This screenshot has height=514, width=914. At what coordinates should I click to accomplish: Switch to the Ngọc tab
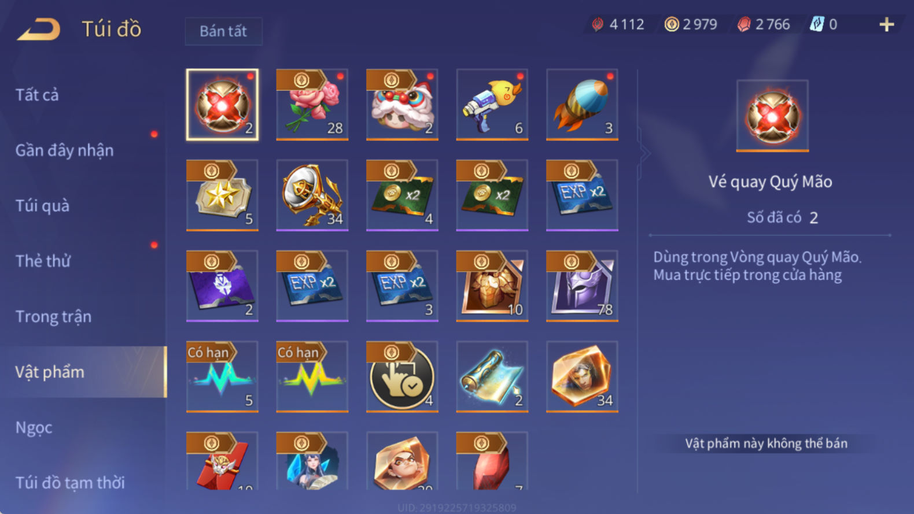point(34,428)
